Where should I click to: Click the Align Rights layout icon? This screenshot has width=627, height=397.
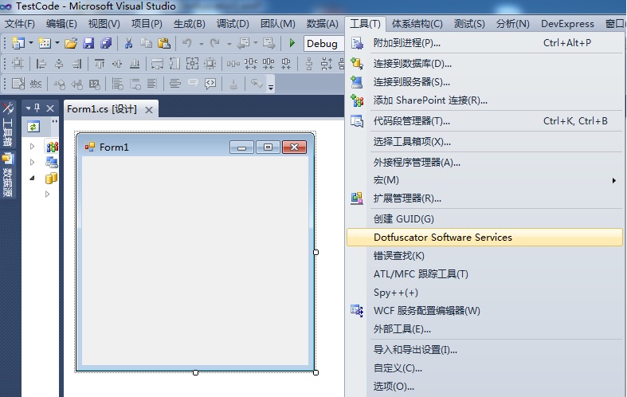pyautogui.click(x=76, y=64)
